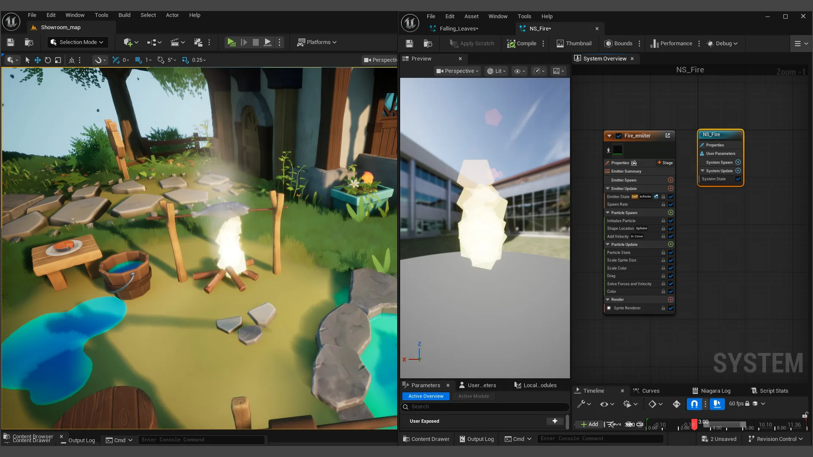This screenshot has width=813, height=457.
Task: Save the NS_Fire asset icon
Action: click(409, 44)
